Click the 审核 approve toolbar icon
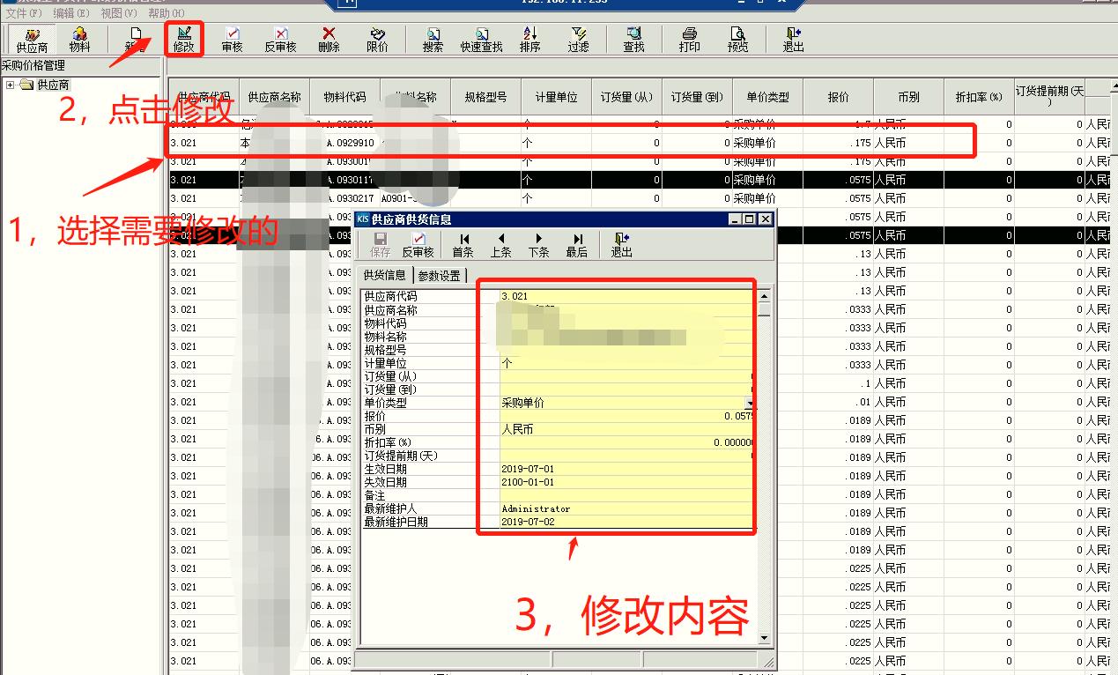Image resolution: width=1118 pixels, height=675 pixels. tap(232, 40)
